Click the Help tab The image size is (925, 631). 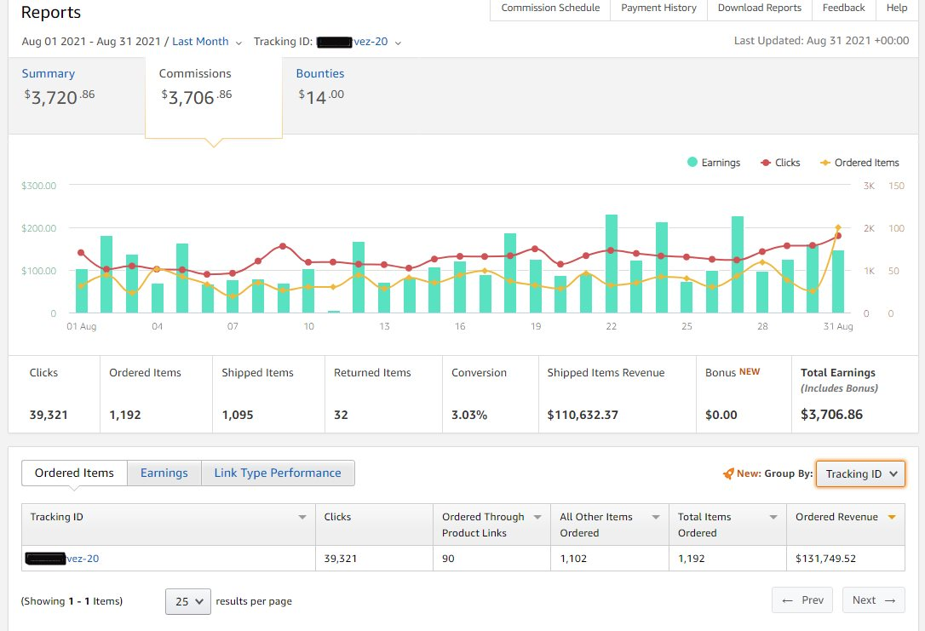[897, 9]
